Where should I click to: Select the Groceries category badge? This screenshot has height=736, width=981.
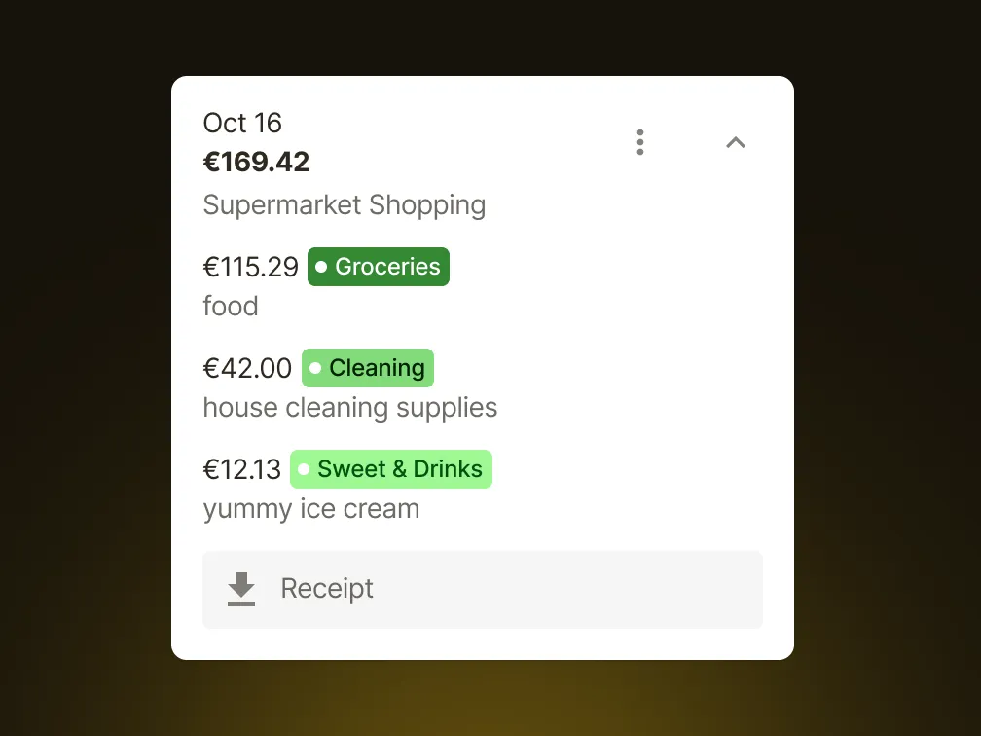point(378,266)
